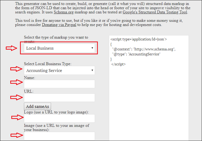Click the red arrow pointing at Image field
Image resolution: width=202 pixels, height=141 pixels.
[16, 135]
